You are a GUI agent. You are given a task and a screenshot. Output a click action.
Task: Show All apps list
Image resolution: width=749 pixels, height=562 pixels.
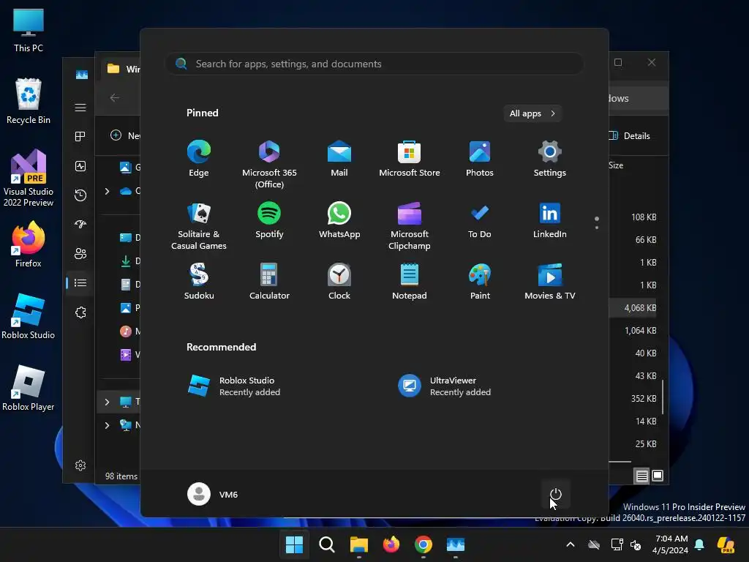coord(532,113)
